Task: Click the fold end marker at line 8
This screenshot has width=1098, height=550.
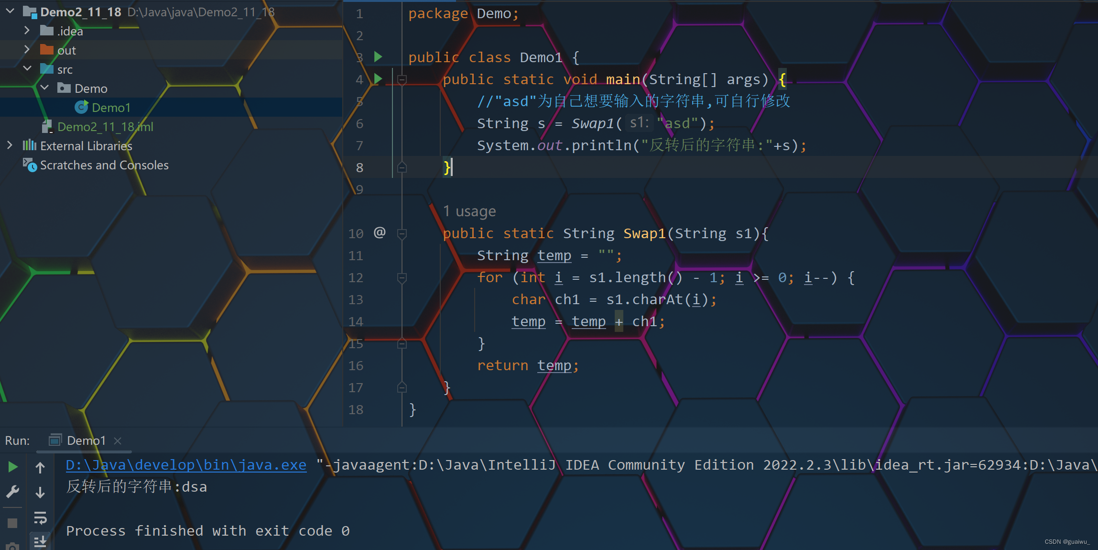Action: tap(402, 167)
